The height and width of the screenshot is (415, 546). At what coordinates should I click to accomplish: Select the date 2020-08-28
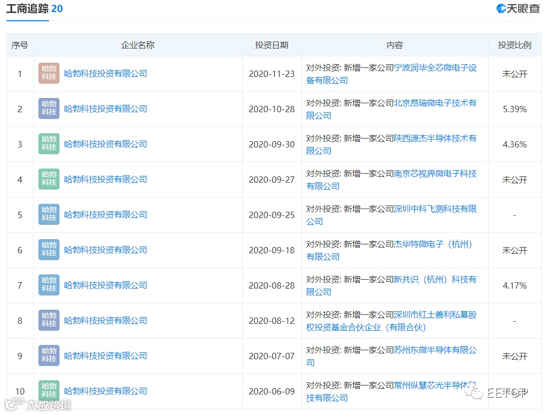272,285
